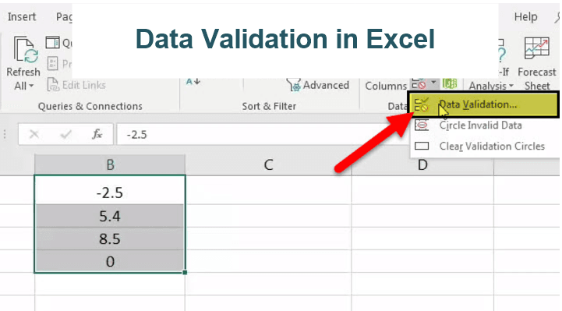Select column D header
The width and height of the screenshot is (562, 311).
[x=422, y=164]
